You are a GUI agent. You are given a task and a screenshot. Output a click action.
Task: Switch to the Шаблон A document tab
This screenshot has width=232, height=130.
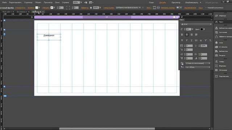(x=37, y=12)
